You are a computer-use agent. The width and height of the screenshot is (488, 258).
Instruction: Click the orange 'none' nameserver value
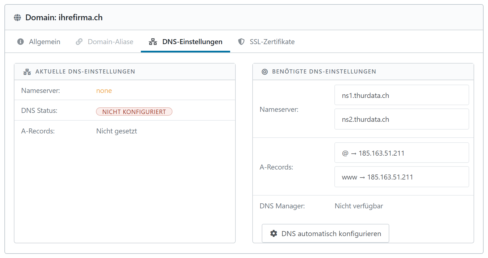click(104, 91)
